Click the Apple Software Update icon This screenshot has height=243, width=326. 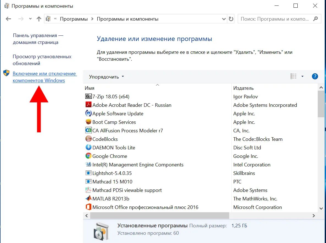point(88,113)
